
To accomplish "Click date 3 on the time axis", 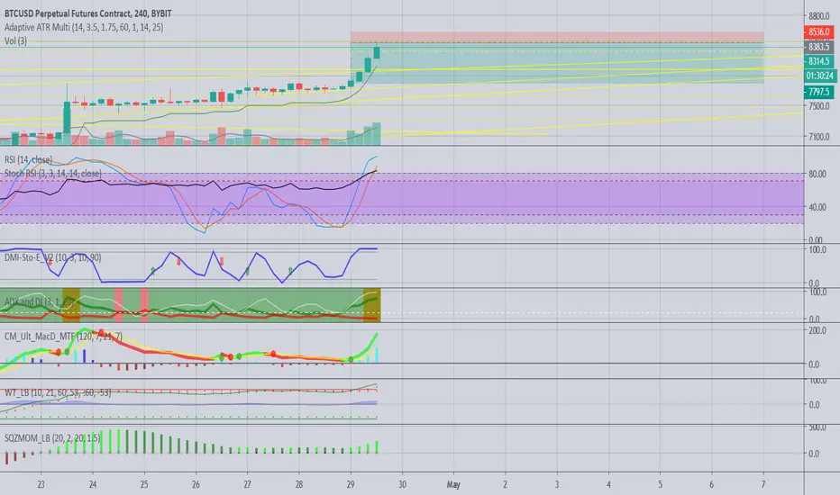I will pos(557,484).
